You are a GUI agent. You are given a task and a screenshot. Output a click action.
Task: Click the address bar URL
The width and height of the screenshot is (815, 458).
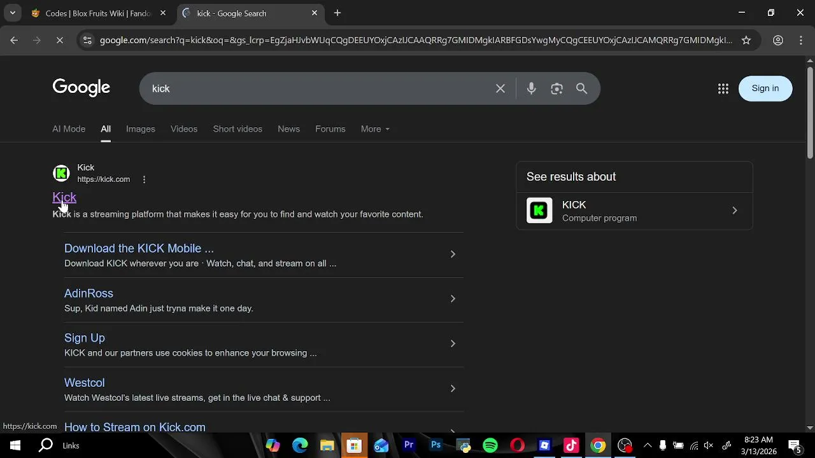pos(416,40)
